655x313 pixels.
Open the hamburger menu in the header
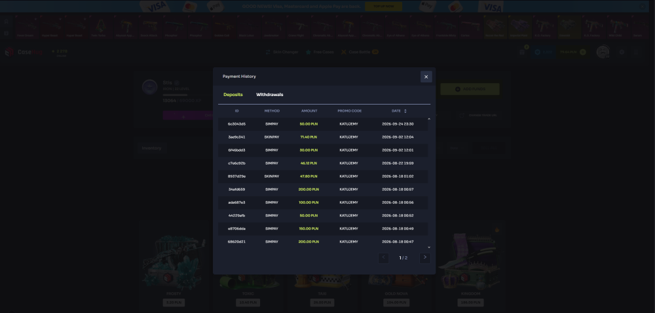tap(636, 52)
